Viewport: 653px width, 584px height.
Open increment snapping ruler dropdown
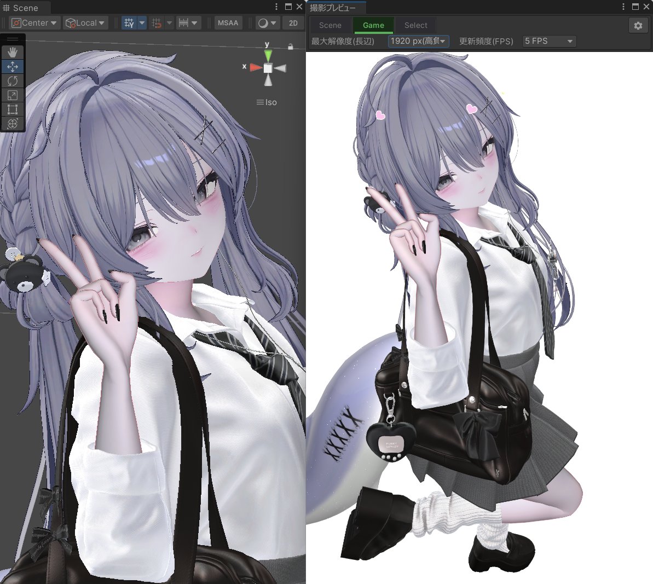188,23
